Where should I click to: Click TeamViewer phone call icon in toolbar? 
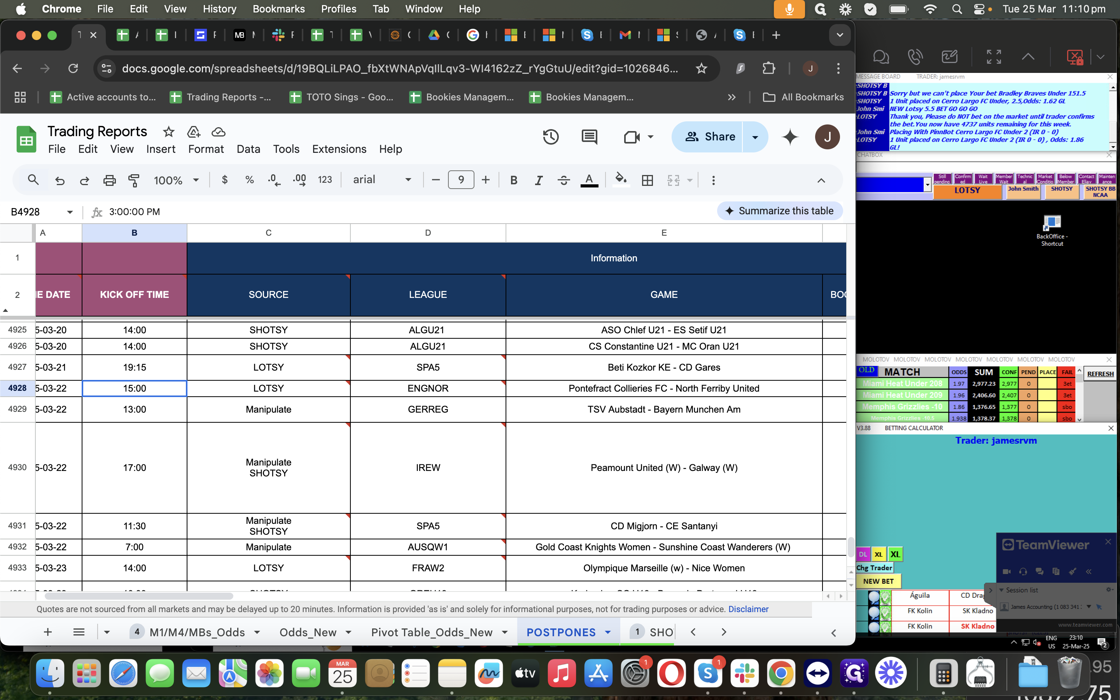click(915, 57)
